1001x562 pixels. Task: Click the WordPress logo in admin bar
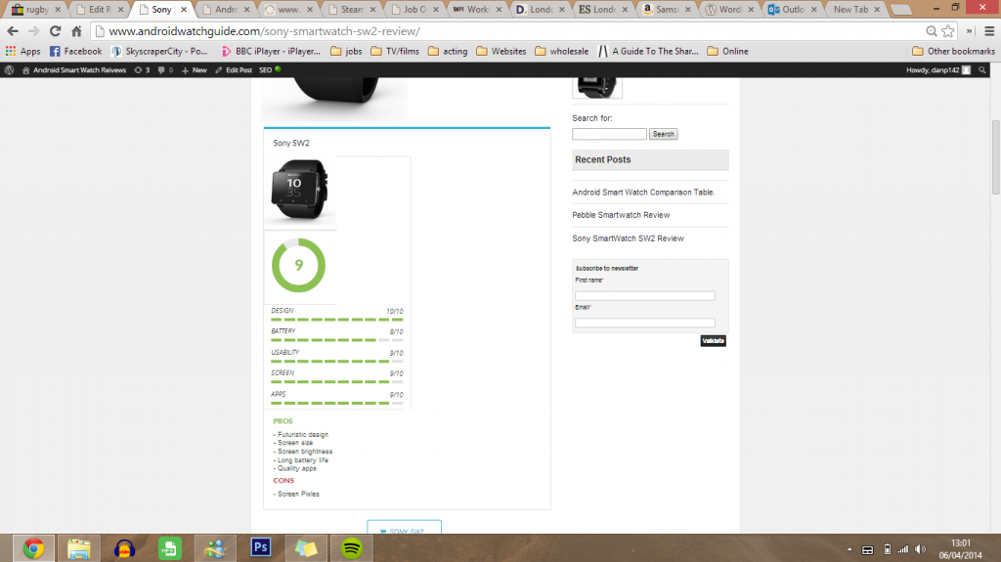tap(10, 70)
